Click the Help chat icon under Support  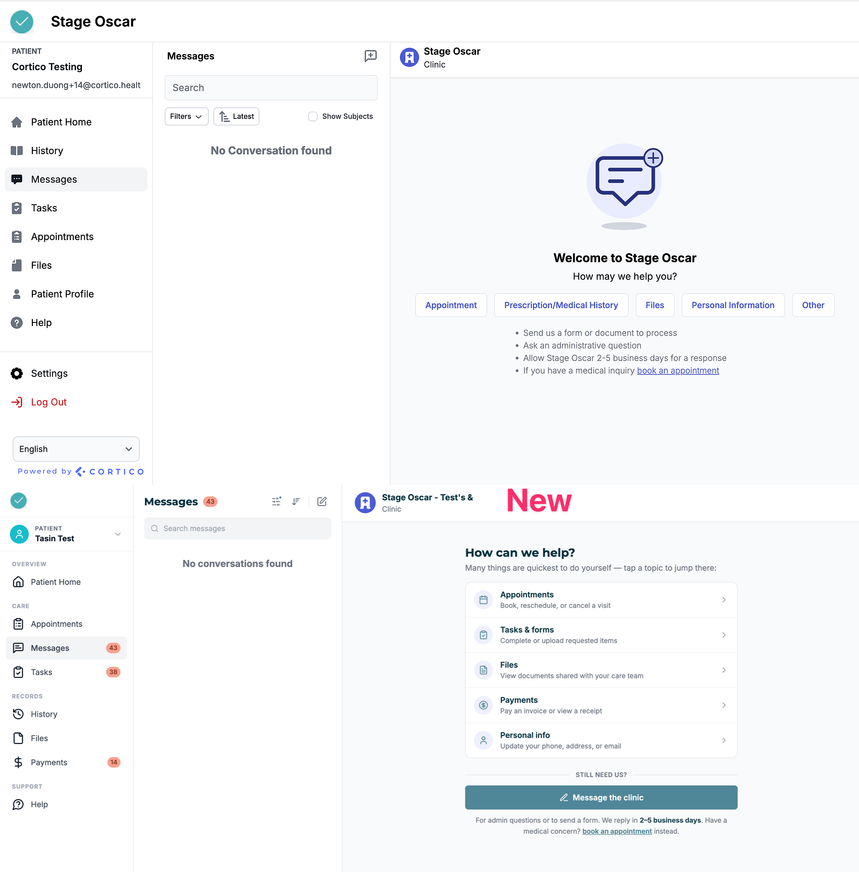[x=18, y=804]
